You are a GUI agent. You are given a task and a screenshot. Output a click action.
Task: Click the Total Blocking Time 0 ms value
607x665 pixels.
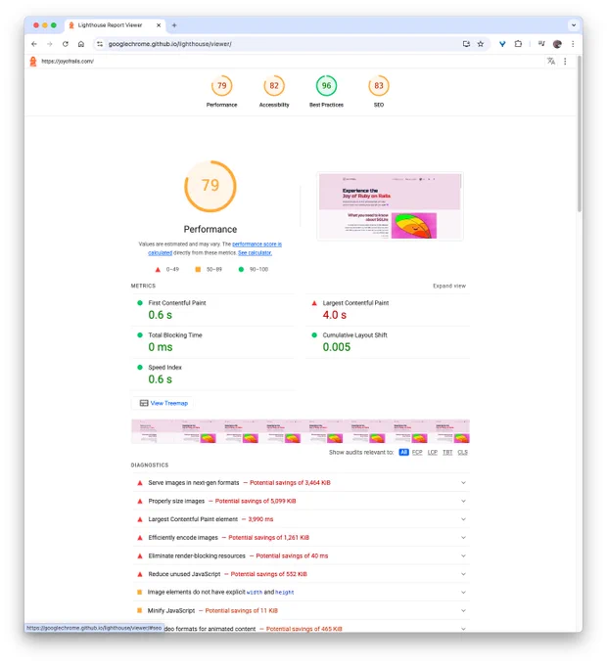(161, 347)
